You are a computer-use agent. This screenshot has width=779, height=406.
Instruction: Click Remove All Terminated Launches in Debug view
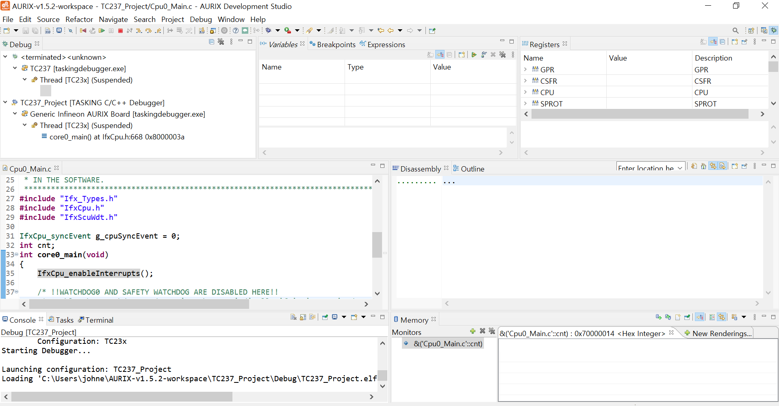tap(221, 41)
